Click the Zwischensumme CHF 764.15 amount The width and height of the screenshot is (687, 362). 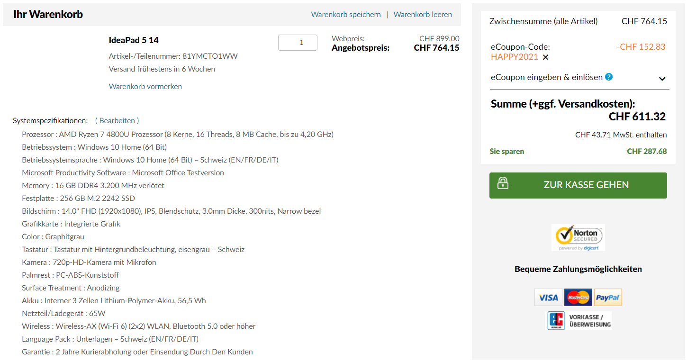[x=644, y=21]
